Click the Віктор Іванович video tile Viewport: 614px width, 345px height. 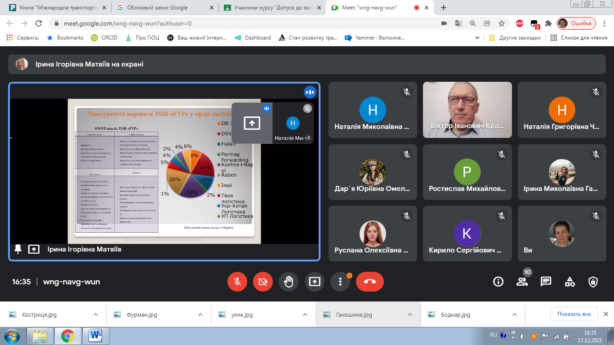[467, 110]
